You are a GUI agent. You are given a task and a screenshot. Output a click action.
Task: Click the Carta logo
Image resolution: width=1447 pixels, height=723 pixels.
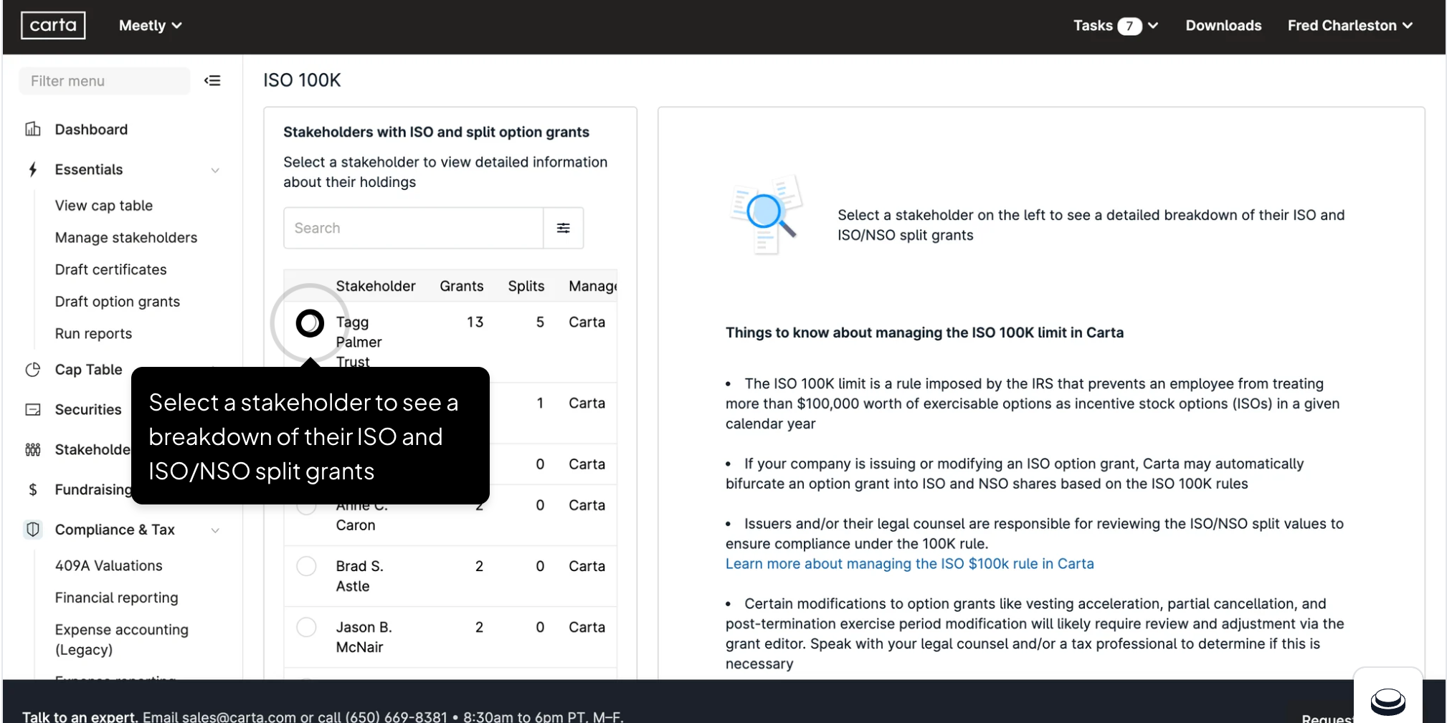coord(53,25)
